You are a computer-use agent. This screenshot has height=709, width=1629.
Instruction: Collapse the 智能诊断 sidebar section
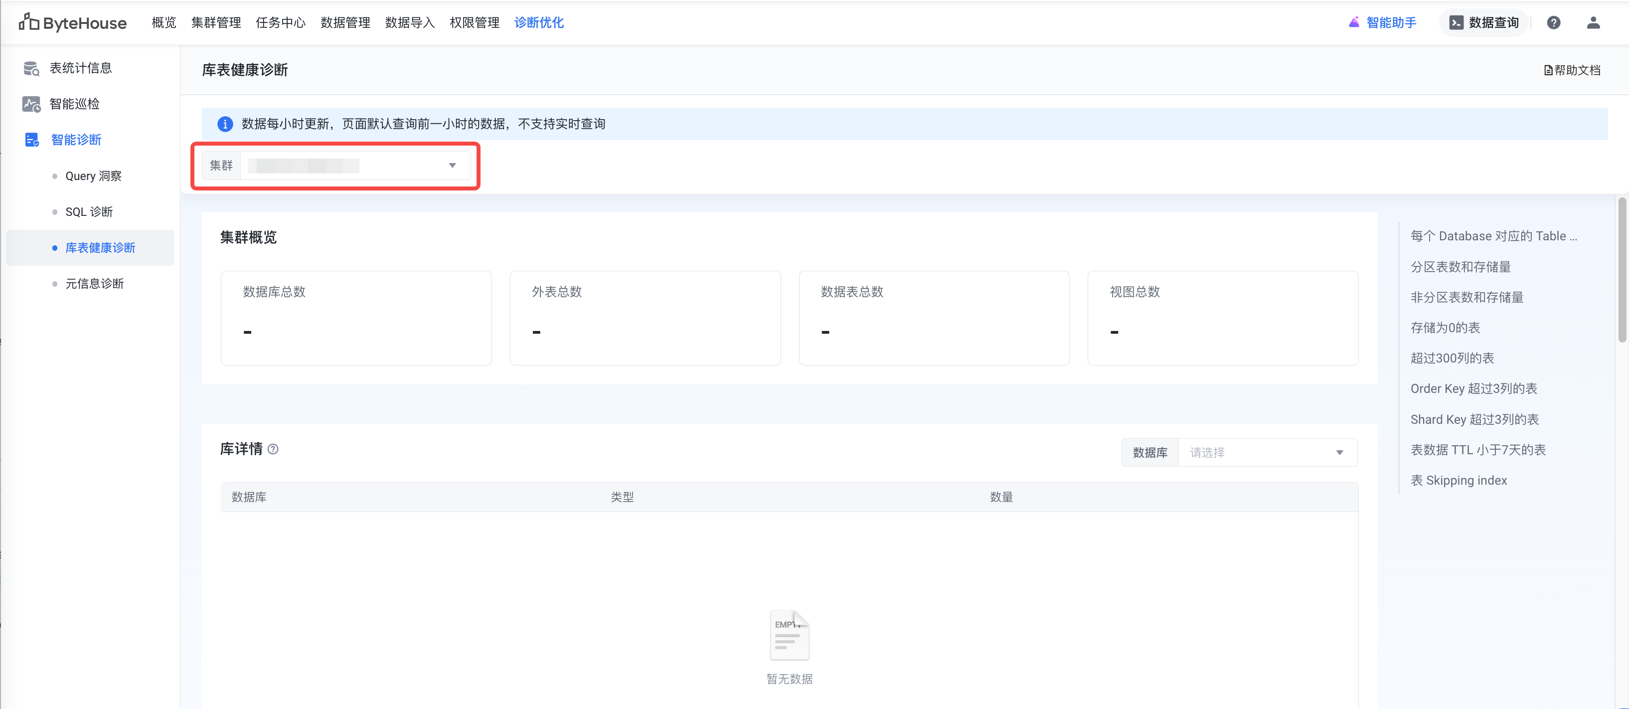[76, 140]
